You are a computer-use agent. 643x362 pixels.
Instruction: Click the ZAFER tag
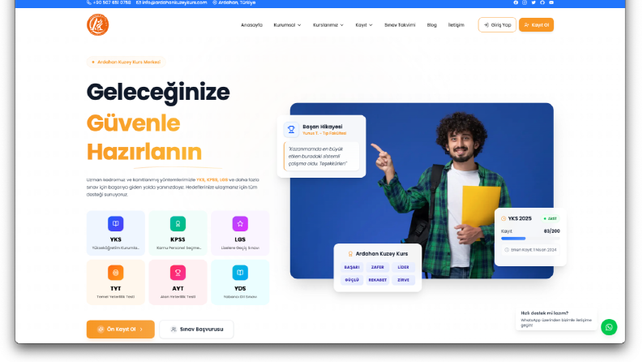click(x=378, y=267)
